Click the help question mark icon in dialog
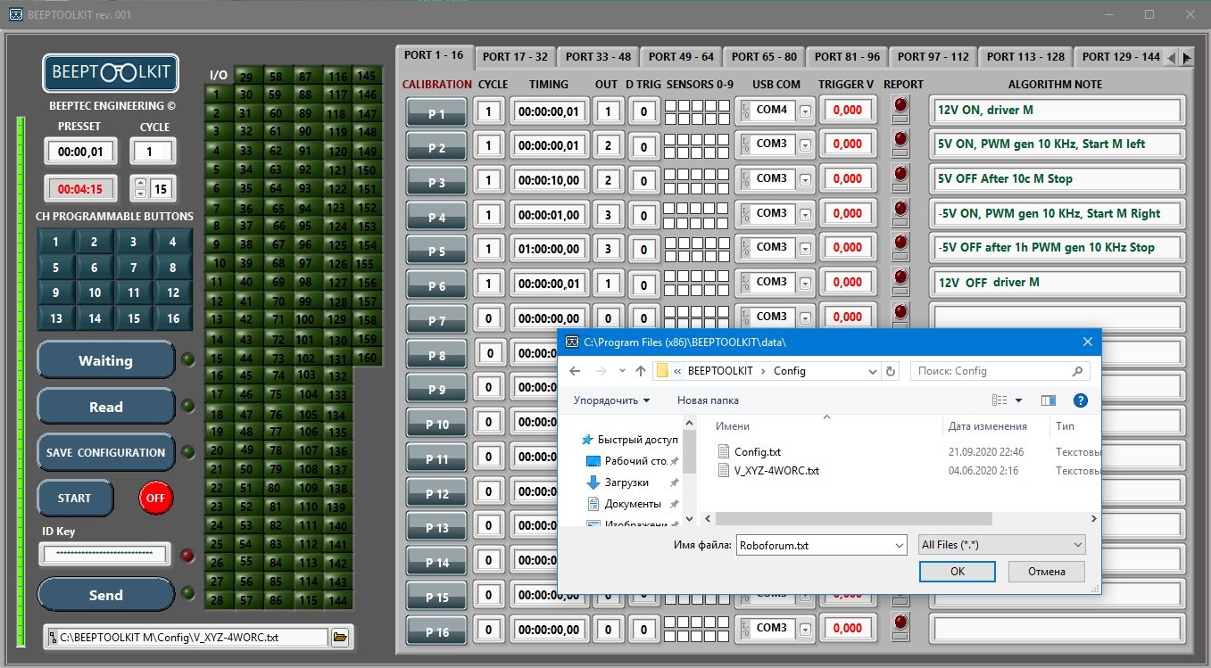The height and width of the screenshot is (668, 1211). coord(1080,400)
